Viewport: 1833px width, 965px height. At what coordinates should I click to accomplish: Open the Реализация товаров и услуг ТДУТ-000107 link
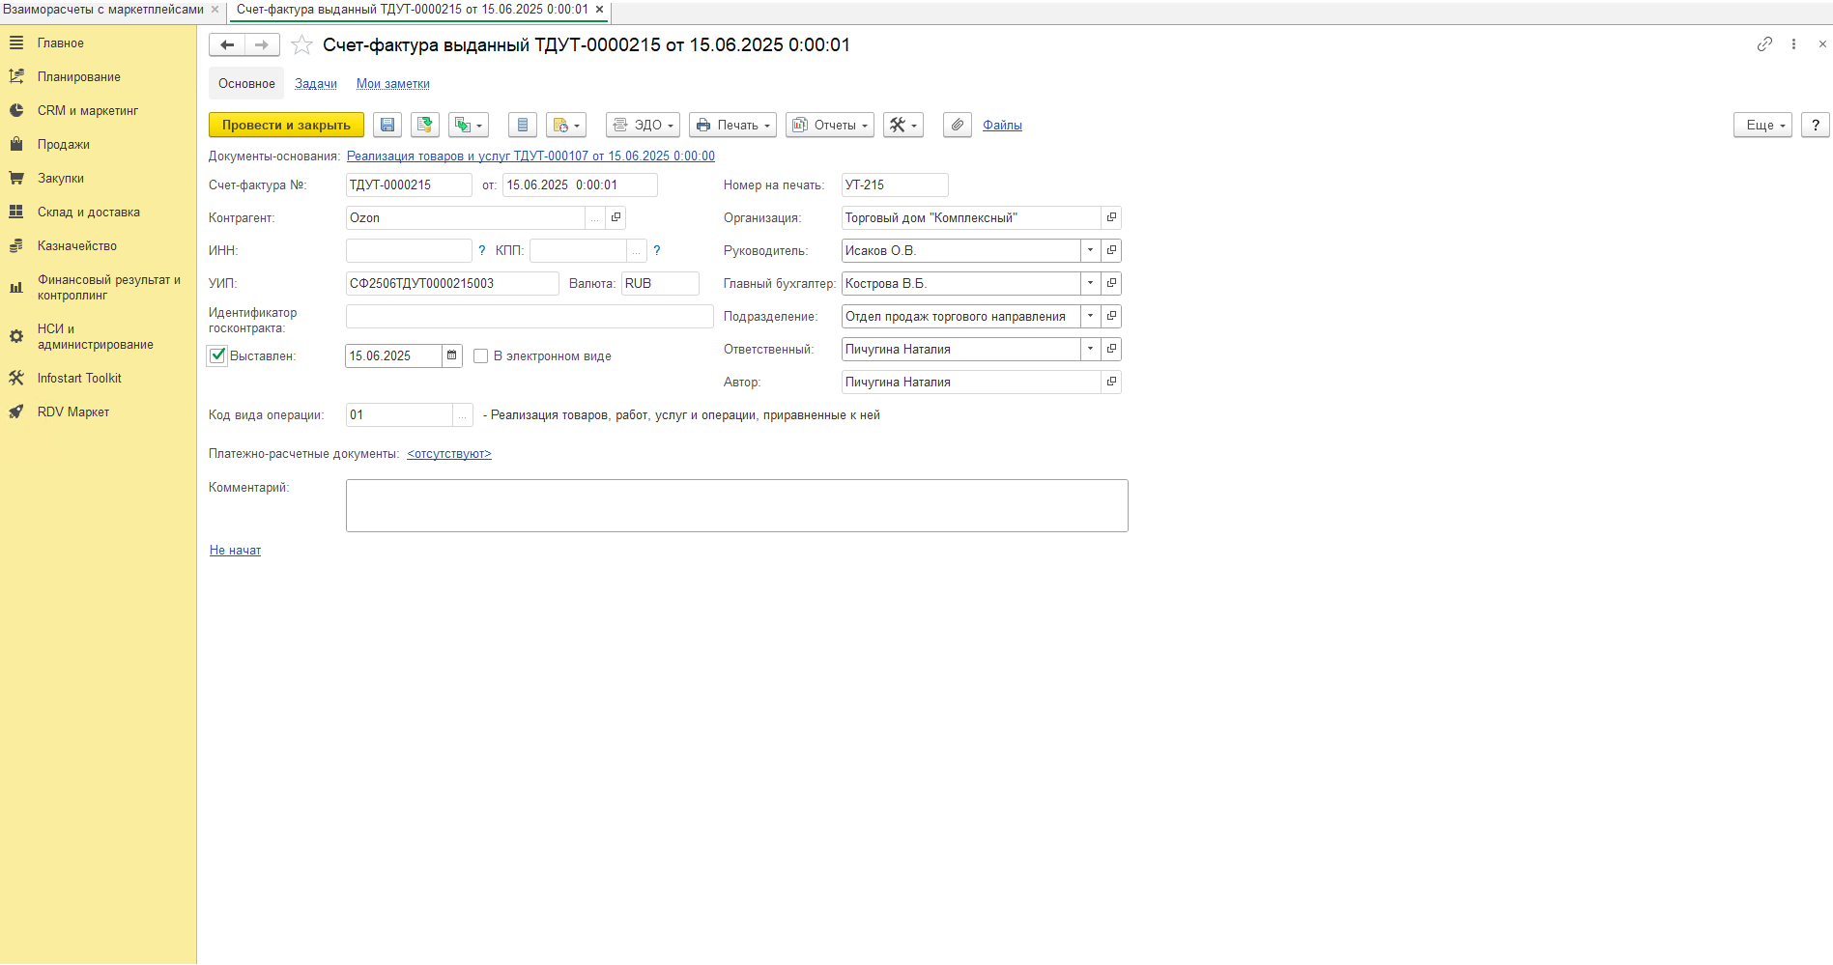tap(530, 156)
